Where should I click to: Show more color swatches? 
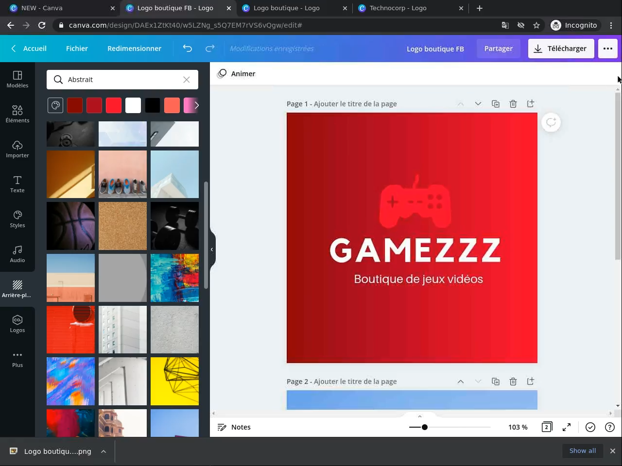pos(196,105)
